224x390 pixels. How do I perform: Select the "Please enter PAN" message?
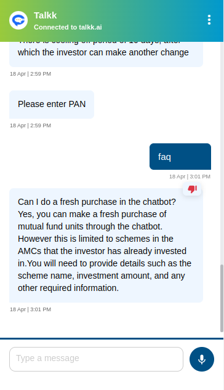52,104
